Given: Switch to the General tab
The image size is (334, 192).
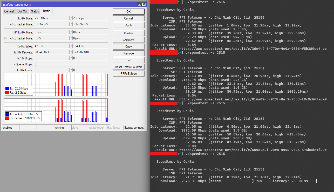Looking at the screenshot, I should [9, 11].
